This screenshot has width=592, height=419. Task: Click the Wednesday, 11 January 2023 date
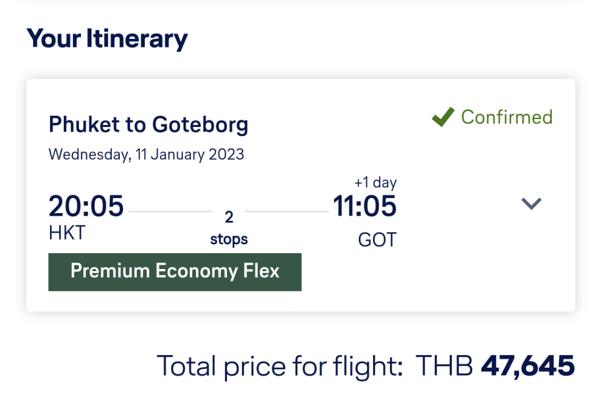point(147,155)
